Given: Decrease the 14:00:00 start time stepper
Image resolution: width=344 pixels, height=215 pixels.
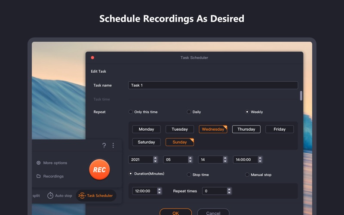Looking at the screenshot, I should click(x=260, y=161).
